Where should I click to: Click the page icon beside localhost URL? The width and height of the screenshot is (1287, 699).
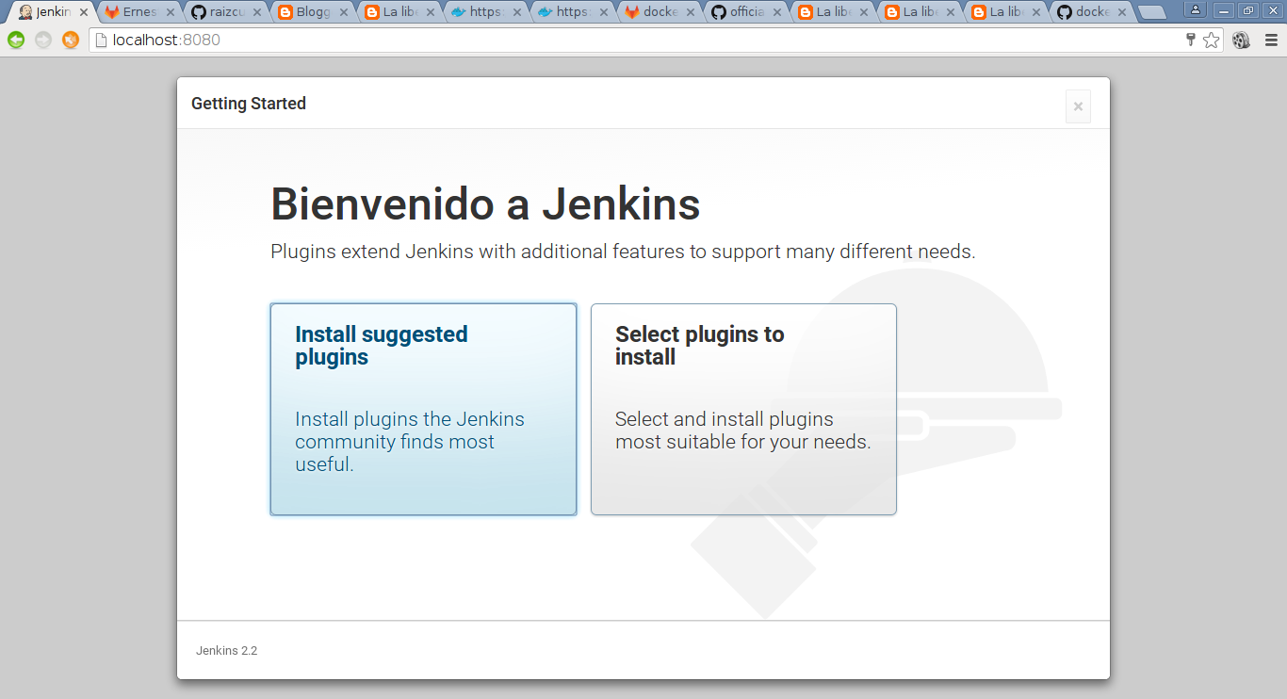[102, 40]
